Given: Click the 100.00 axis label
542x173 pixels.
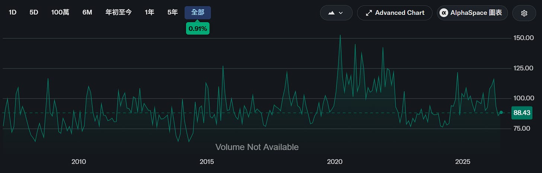Looking at the screenshot, I should point(524,98).
